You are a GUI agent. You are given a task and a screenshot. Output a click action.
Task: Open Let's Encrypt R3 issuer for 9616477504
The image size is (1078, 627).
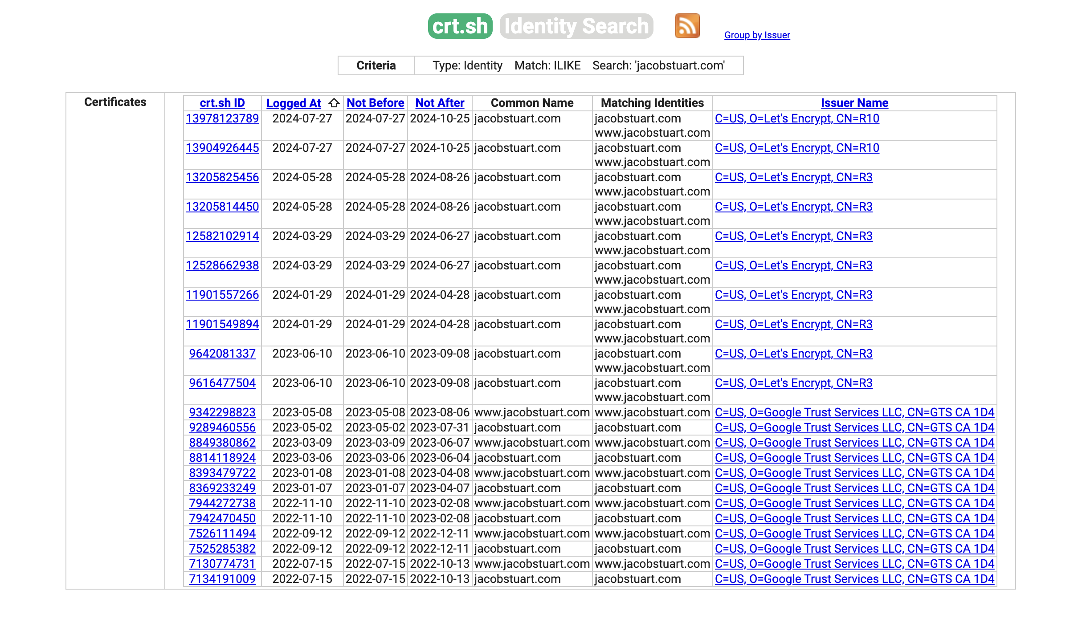[x=793, y=383]
